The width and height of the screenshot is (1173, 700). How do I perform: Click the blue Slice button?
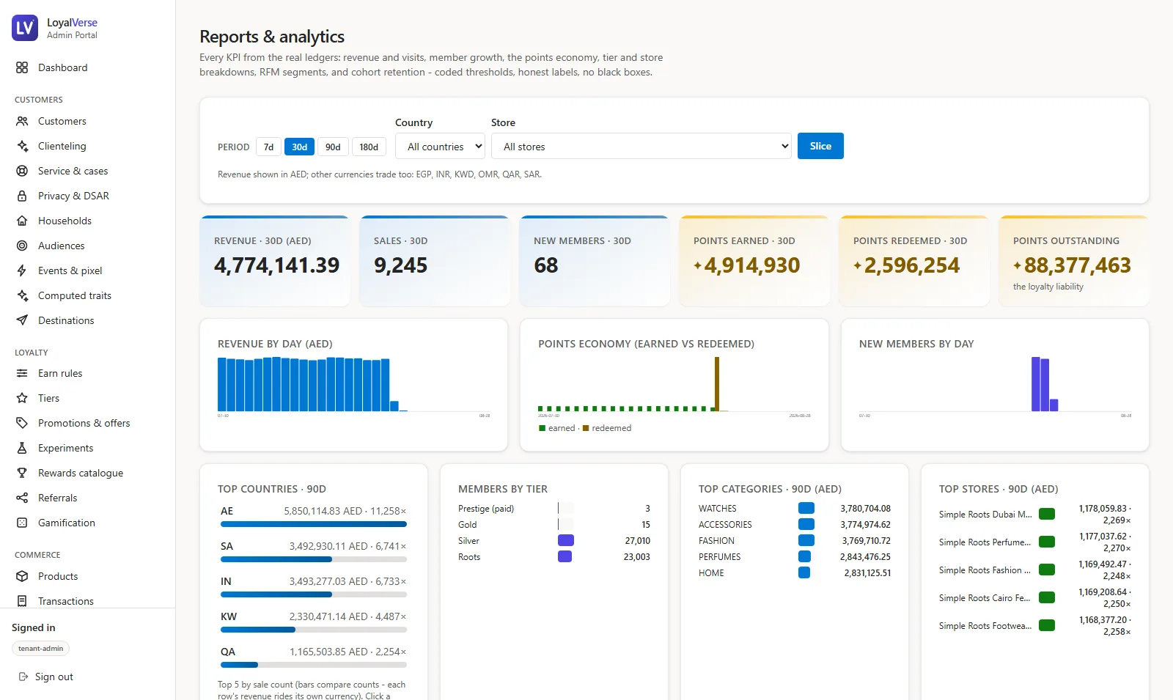(820, 146)
